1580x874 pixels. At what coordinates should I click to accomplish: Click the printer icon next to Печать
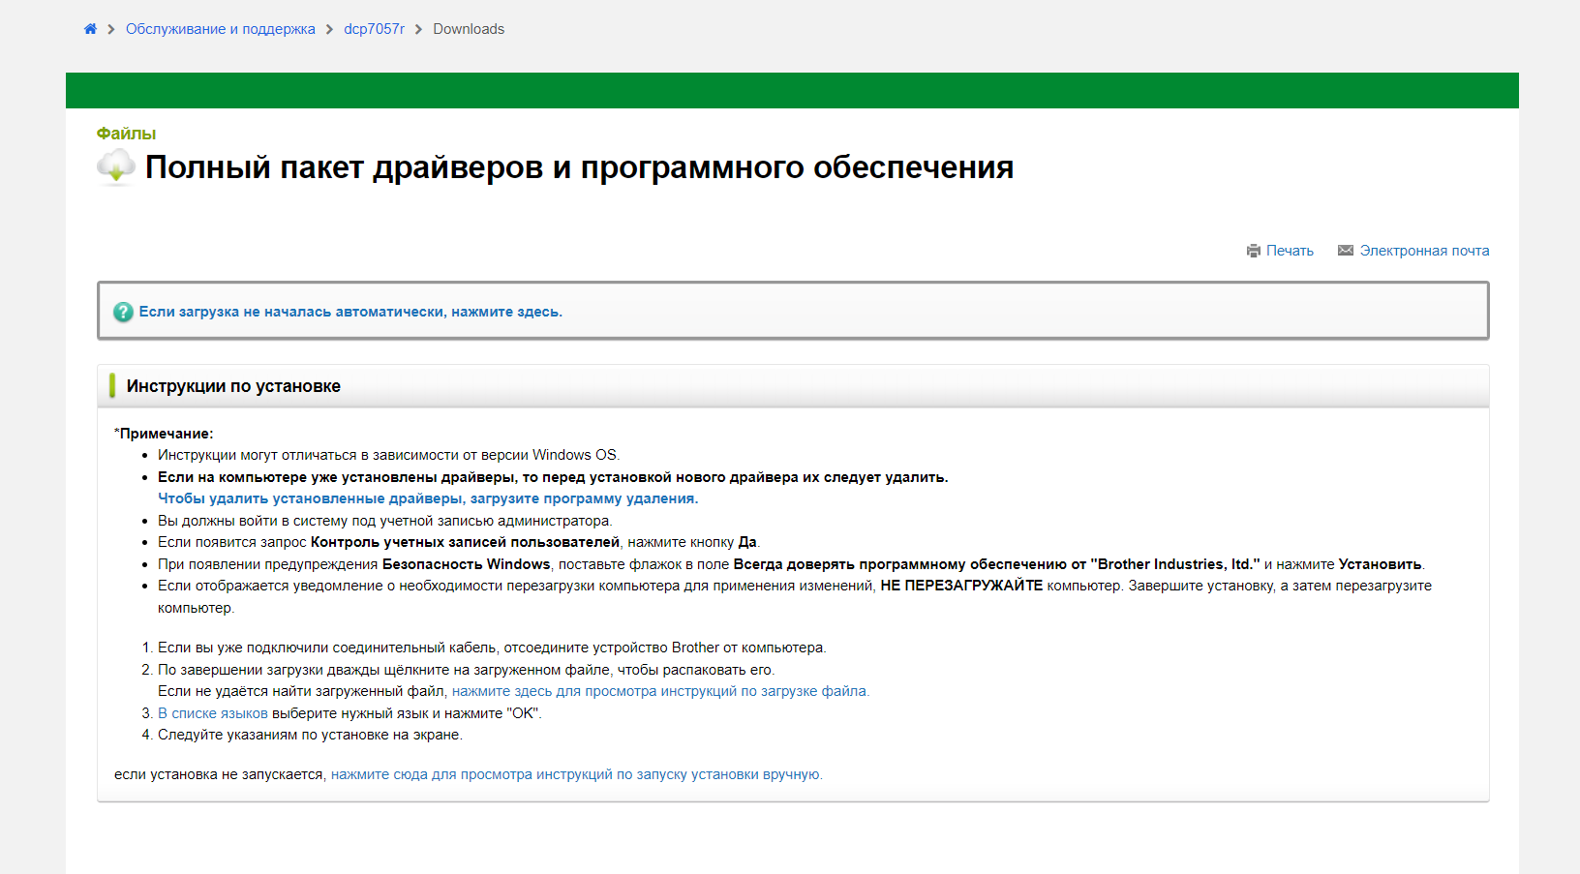[1254, 251]
